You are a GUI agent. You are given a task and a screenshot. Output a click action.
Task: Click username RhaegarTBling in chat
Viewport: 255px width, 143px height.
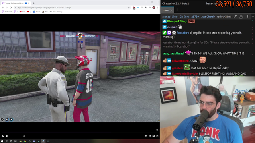[x=177, y=21]
